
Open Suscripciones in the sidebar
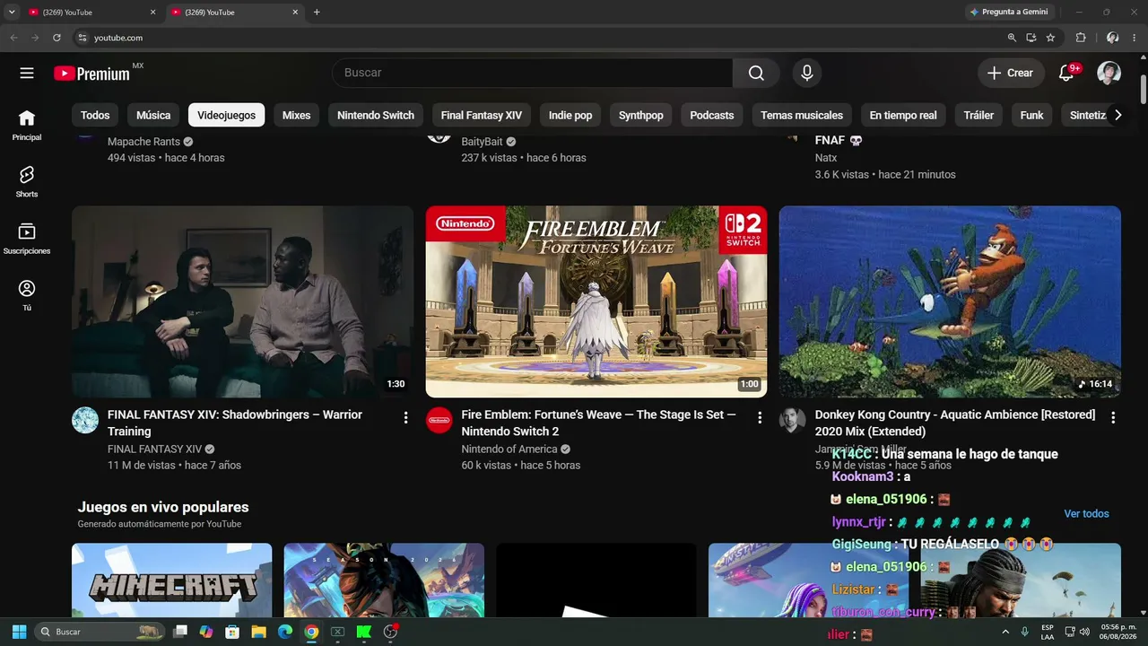coord(27,238)
